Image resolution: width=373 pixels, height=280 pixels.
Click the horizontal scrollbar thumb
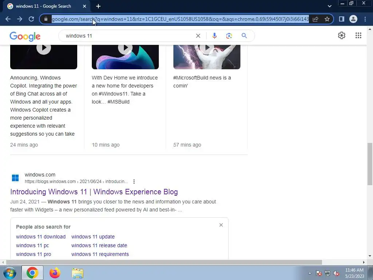point(164,262)
